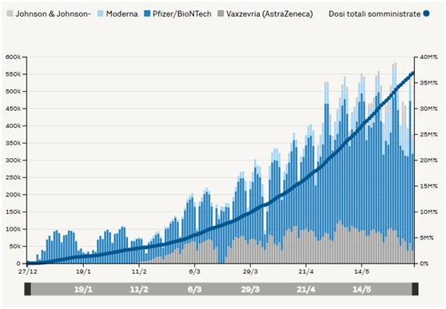Click the 21/4 marker on the range bar
Image resolution: width=446 pixels, height=309 pixels.
coord(306,289)
